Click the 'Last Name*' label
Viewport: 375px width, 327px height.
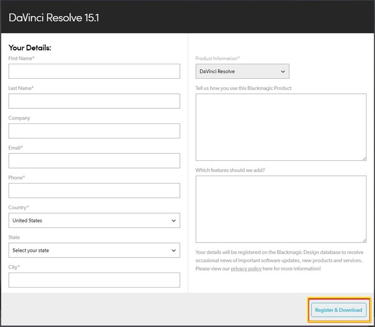pos(21,88)
